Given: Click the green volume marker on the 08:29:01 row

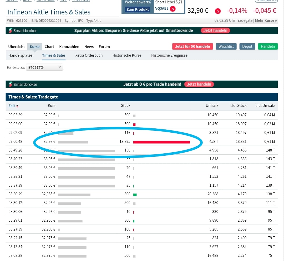Looking at the screenshot, I should (x=134, y=220).
